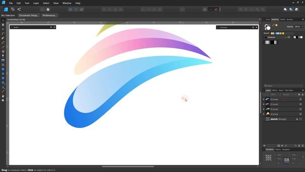Toggle visibility of pink Curve layer
305x172 pixels.
301,104
